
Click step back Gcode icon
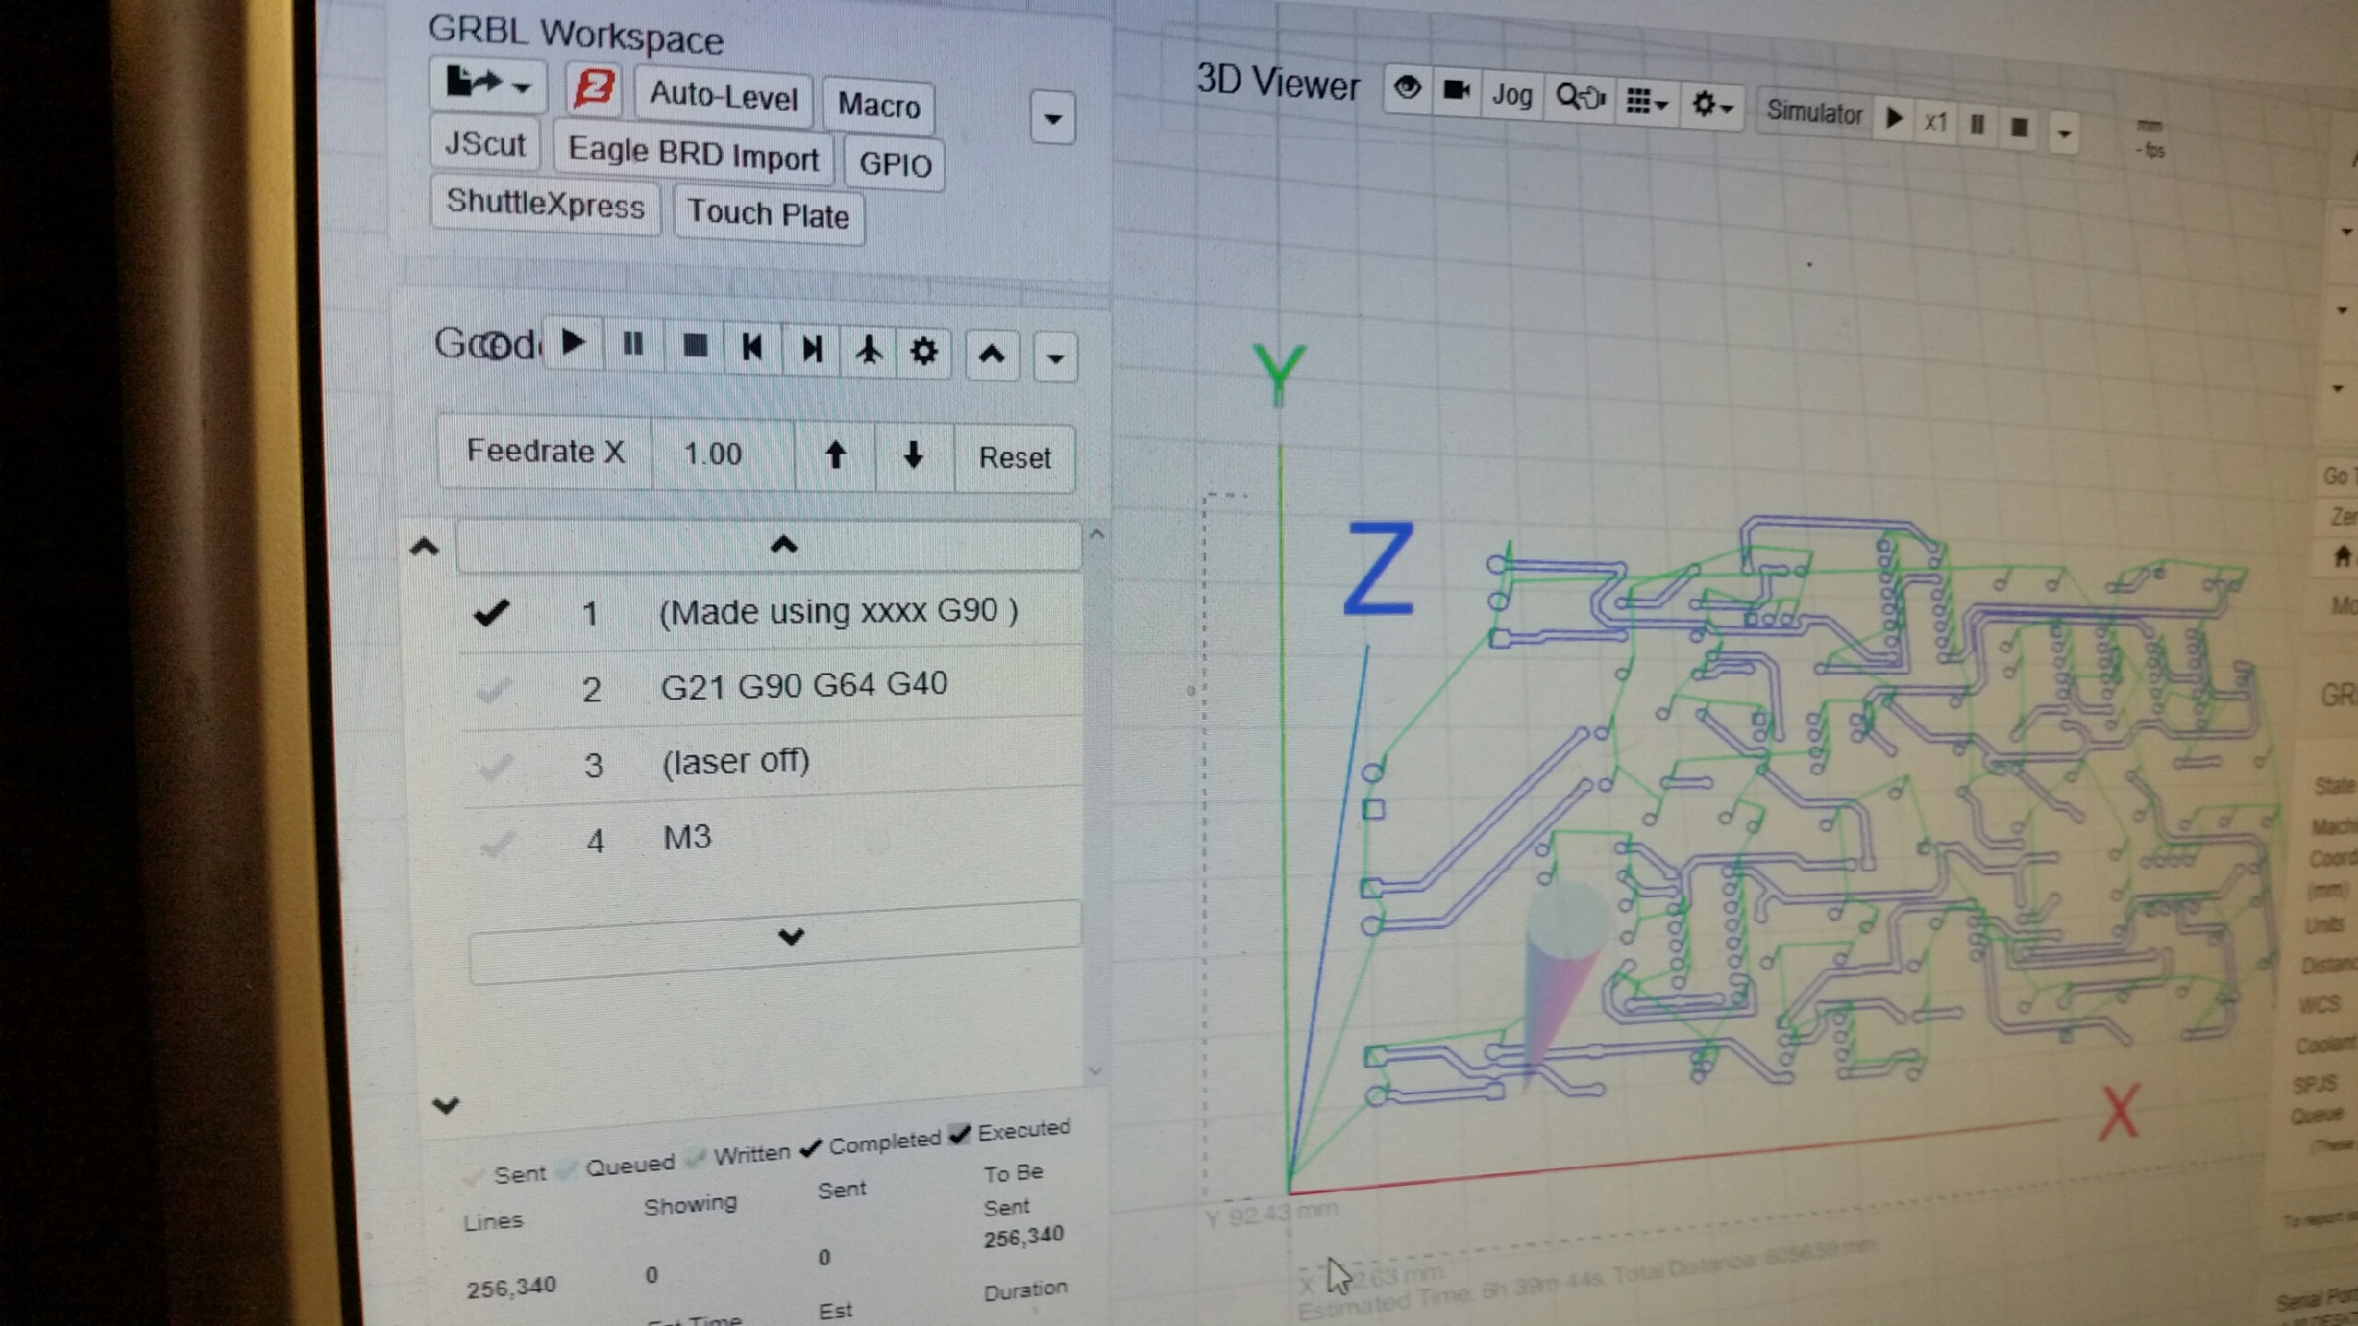pyautogui.click(x=752, y=348)
